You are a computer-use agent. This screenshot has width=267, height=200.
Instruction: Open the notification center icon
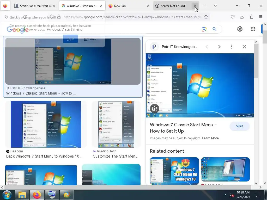[257, 195]
